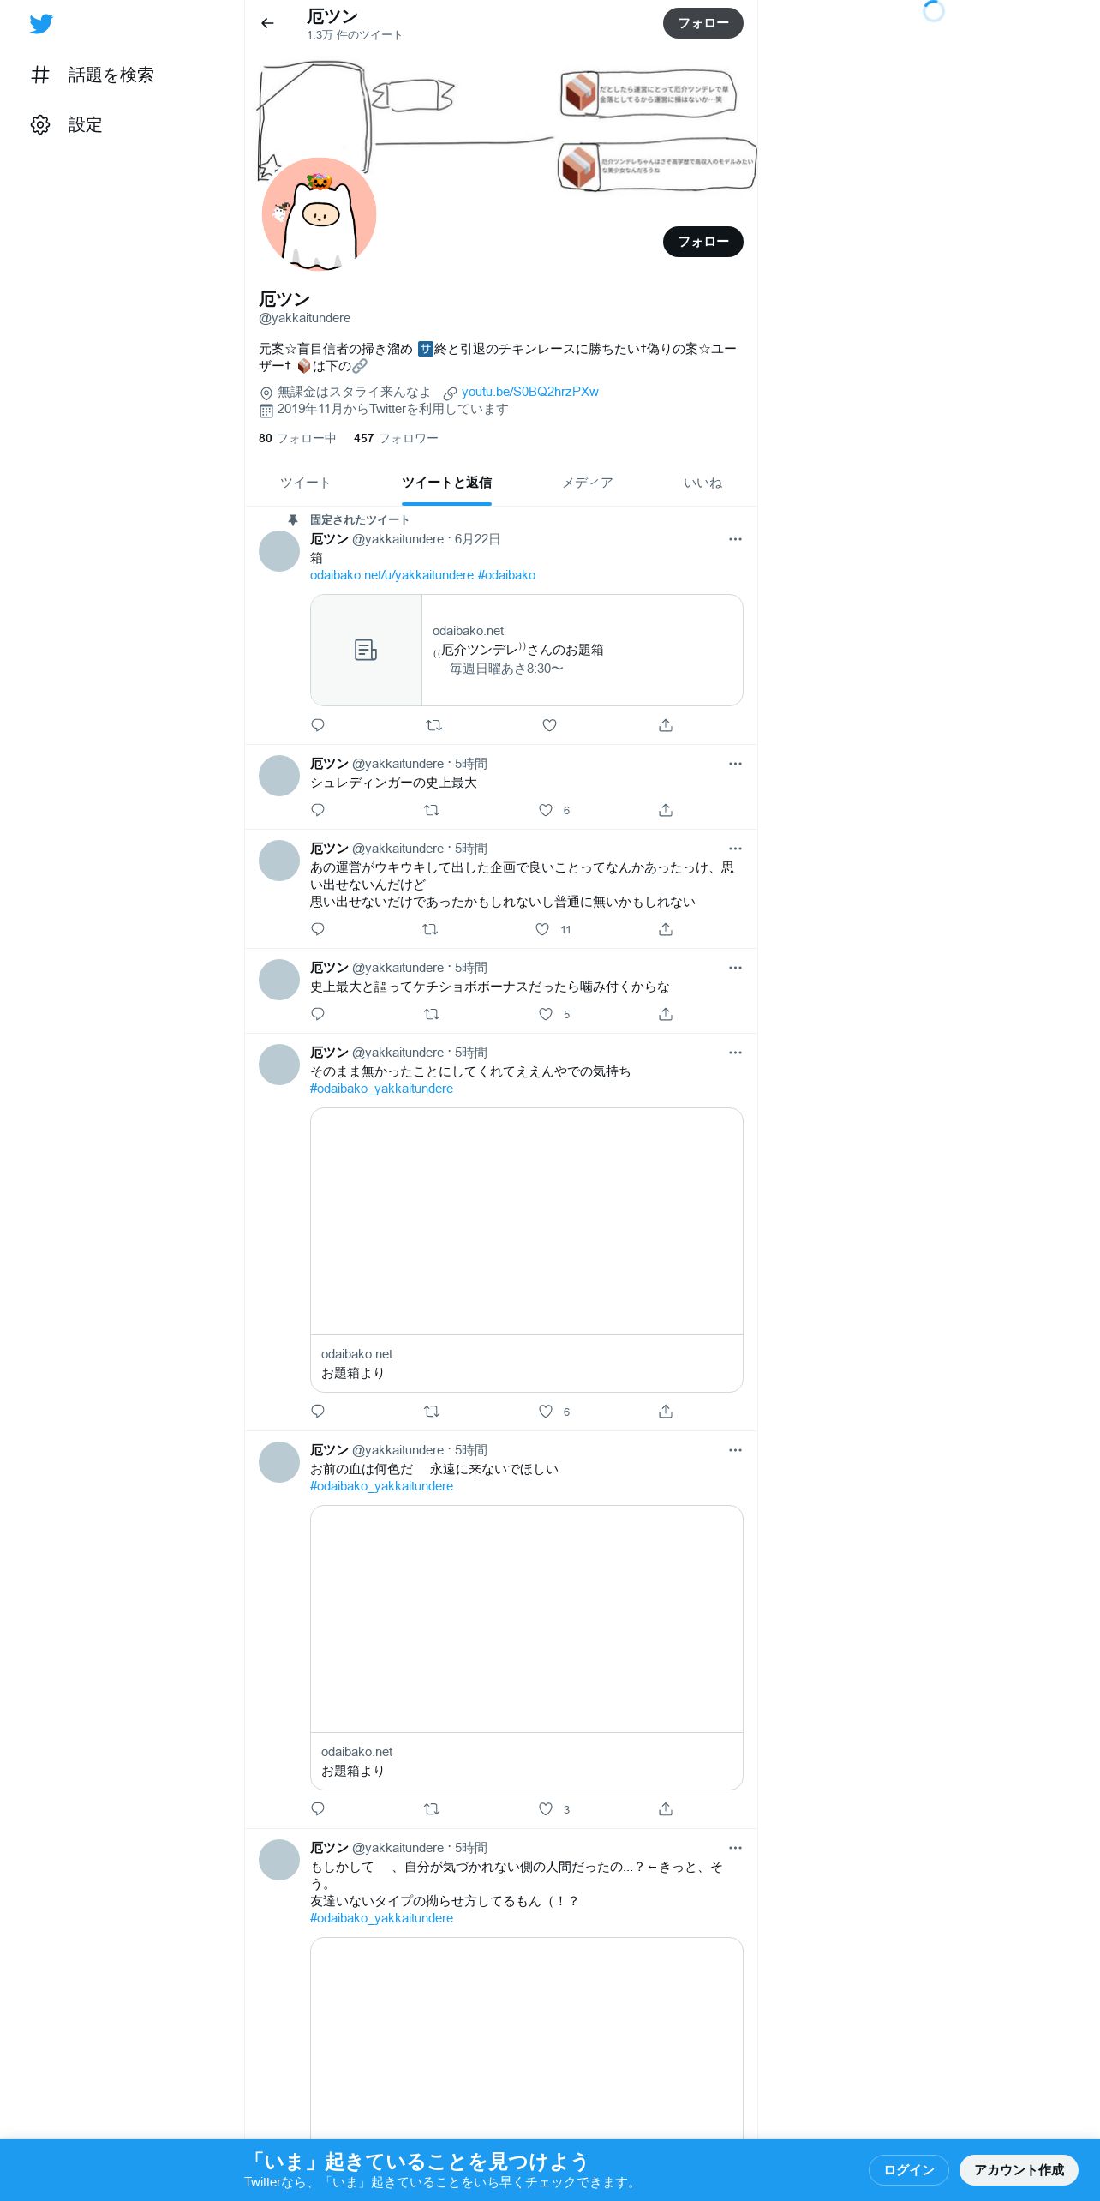
Task: Go back using the arrow icon
Action: click(x=267, y=23)
